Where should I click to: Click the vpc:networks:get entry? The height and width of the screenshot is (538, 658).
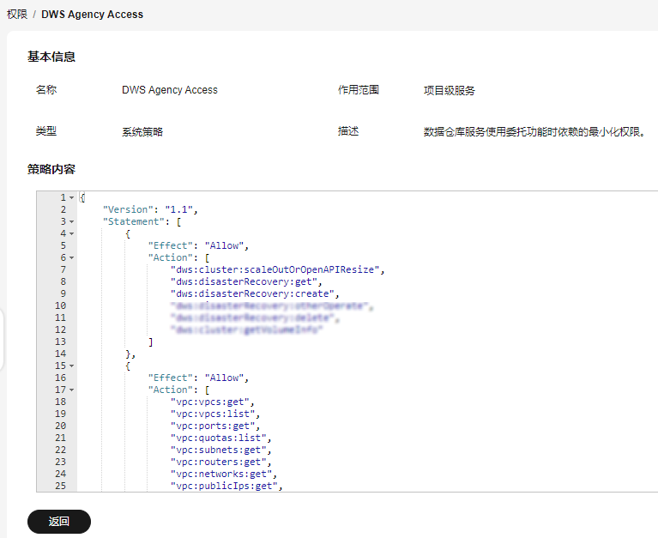[224, 475]
